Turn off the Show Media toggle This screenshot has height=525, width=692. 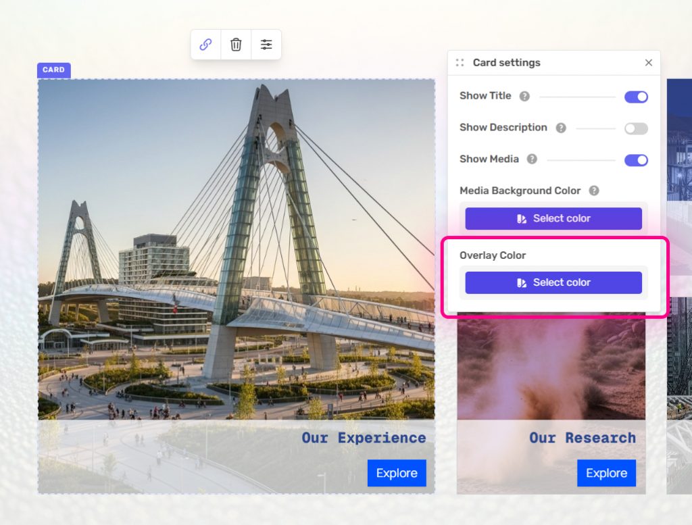coord(636,160)
